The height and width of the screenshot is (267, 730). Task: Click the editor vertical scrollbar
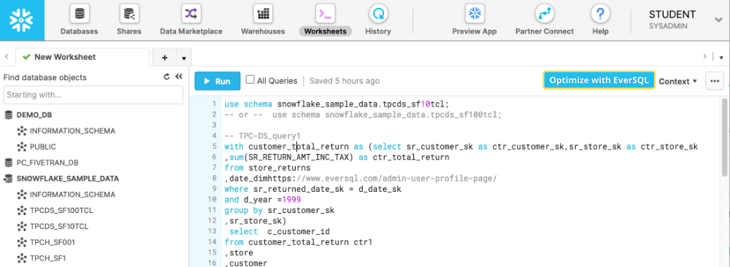click(724, 137)
